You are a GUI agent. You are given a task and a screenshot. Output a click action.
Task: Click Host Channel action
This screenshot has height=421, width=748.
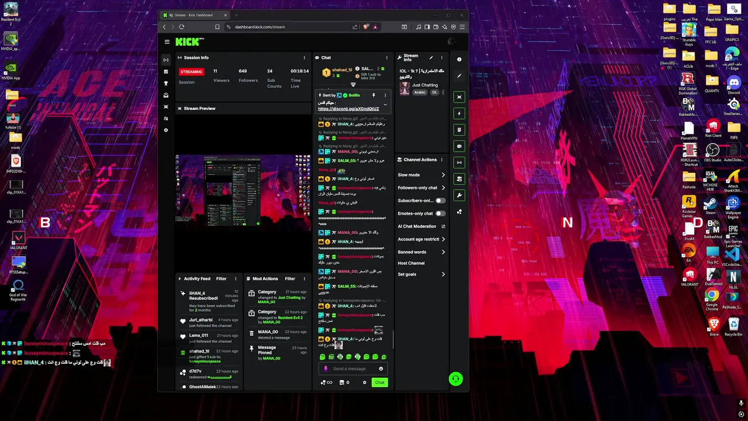click(411, 263)
